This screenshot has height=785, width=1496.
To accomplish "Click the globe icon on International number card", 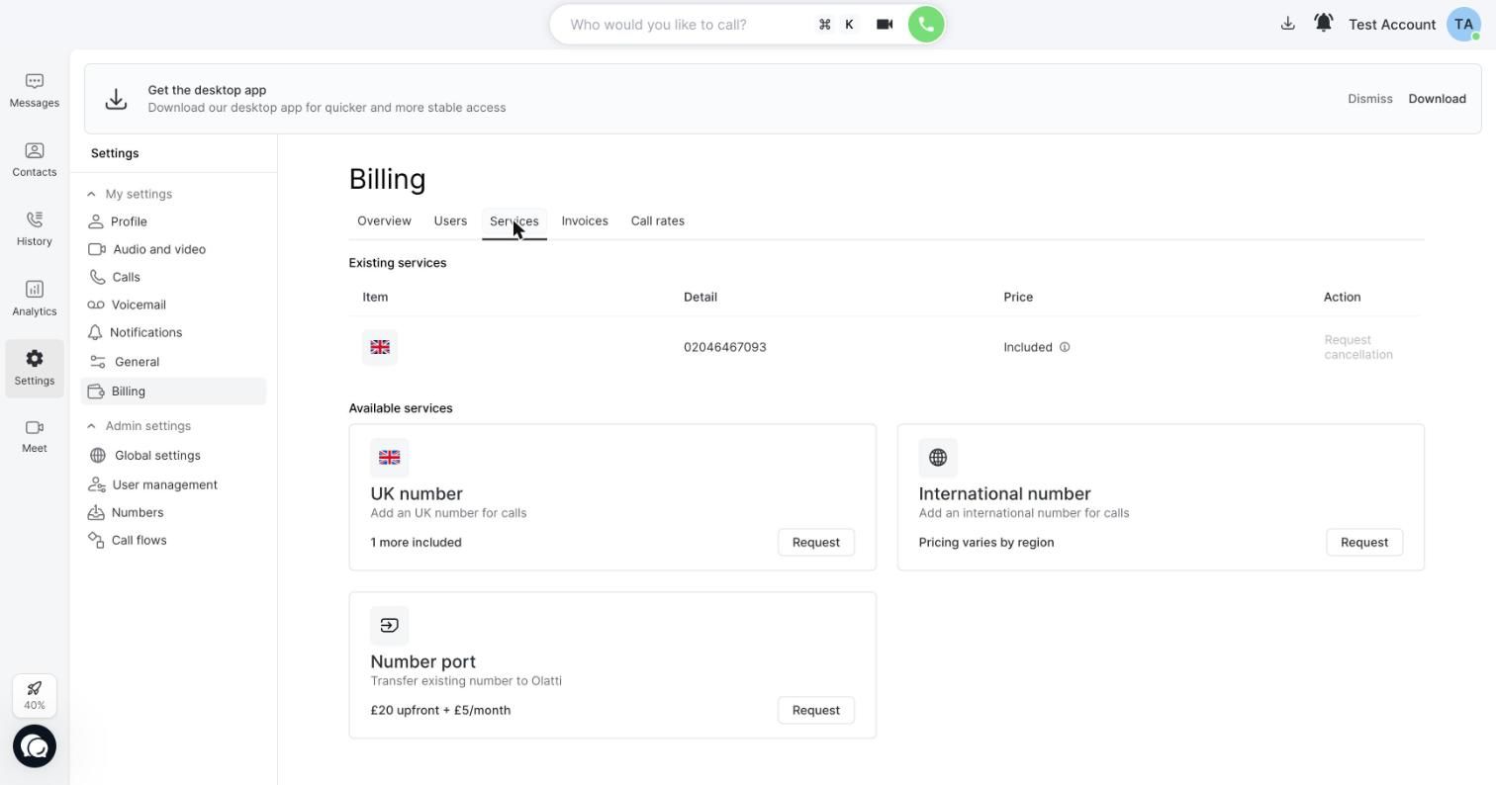I will coord(938,458).
